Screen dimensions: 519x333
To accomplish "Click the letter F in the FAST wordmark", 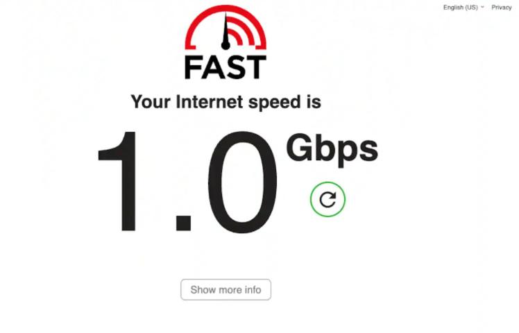I will (192, 67).
